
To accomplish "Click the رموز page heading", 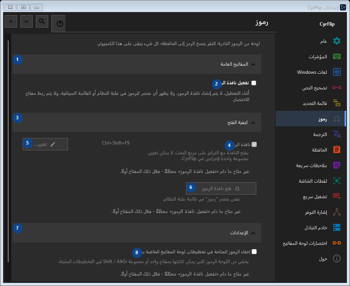I will tap(262, 23).
